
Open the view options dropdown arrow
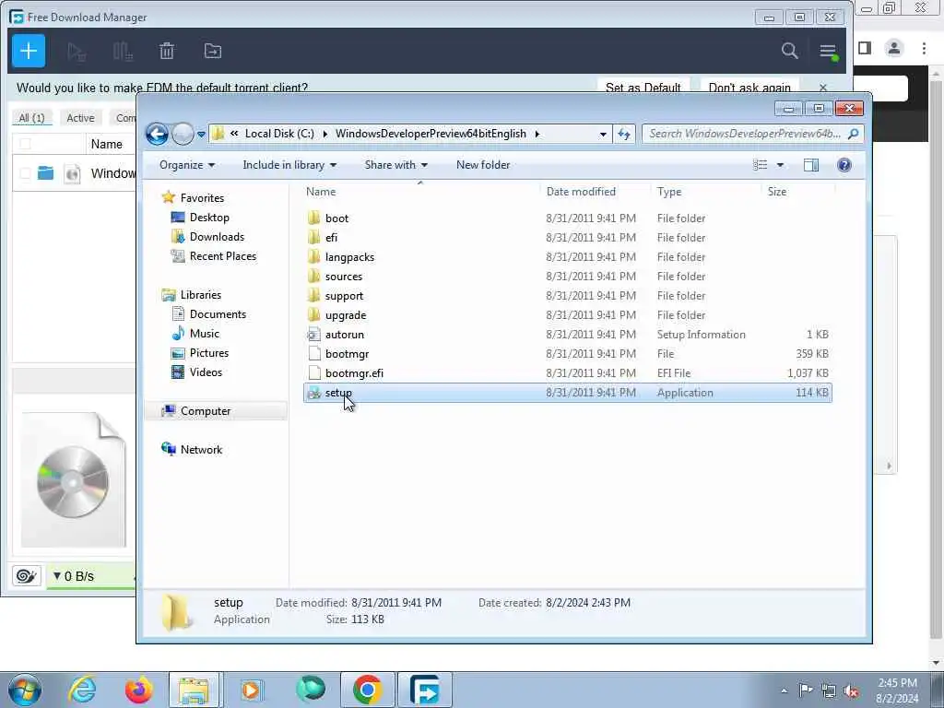click(x=780, y=165)
